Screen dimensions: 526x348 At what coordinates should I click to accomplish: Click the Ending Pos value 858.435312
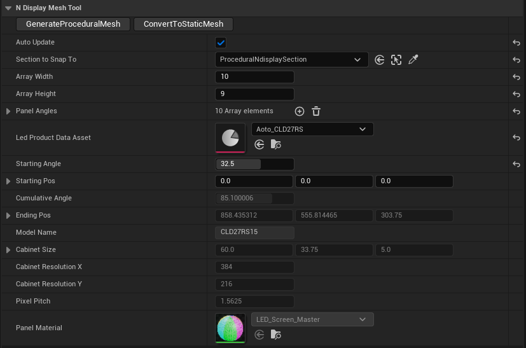(x=254, y=216)
